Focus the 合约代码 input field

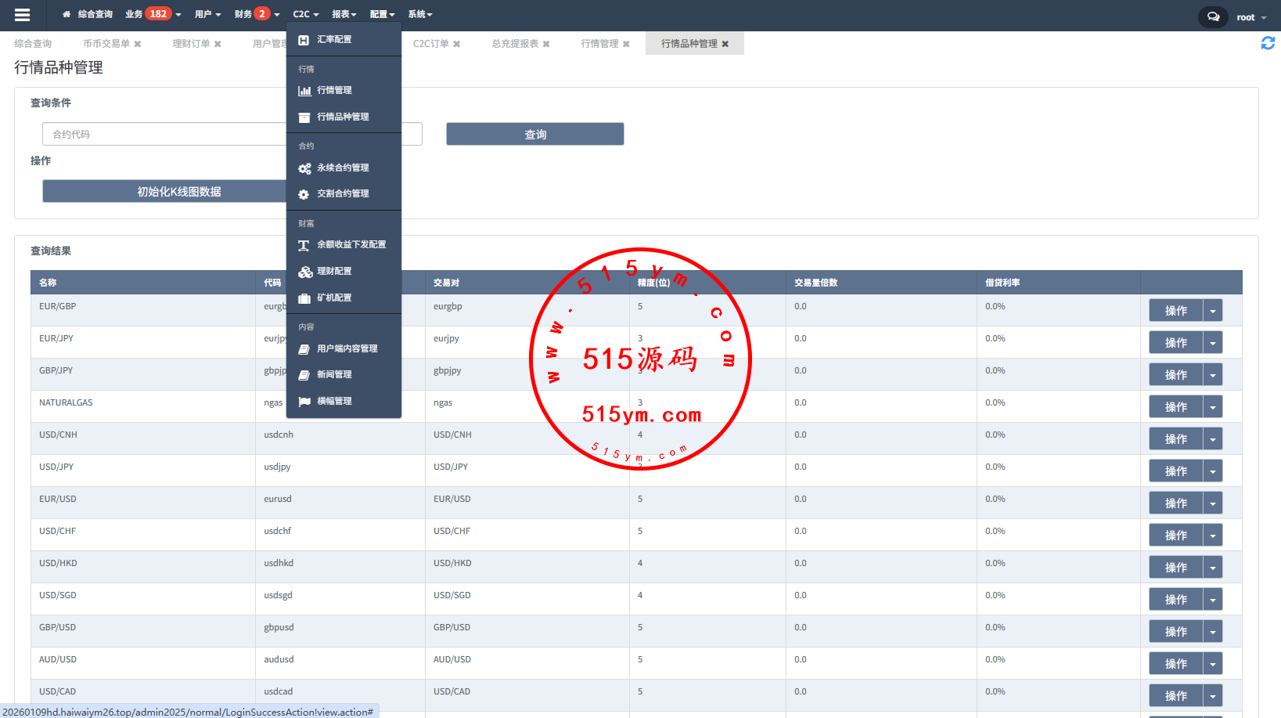pyautogui.click(x=164, y=135)
